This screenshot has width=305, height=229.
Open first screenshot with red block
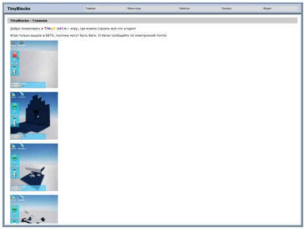coord(34,64)
